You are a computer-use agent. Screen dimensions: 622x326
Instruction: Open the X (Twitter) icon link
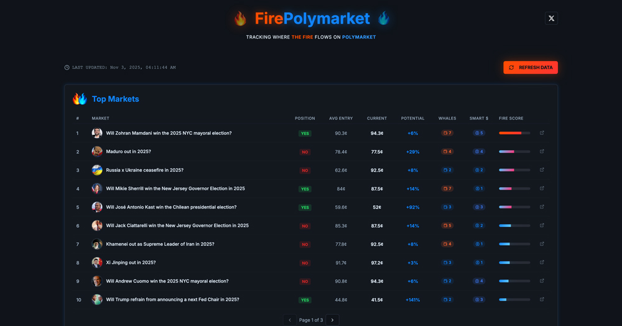click(551, 18)
